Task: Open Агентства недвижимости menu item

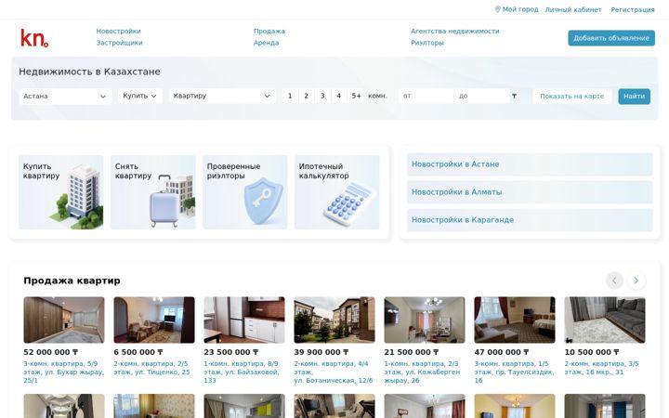Action: tap(454, 32)
